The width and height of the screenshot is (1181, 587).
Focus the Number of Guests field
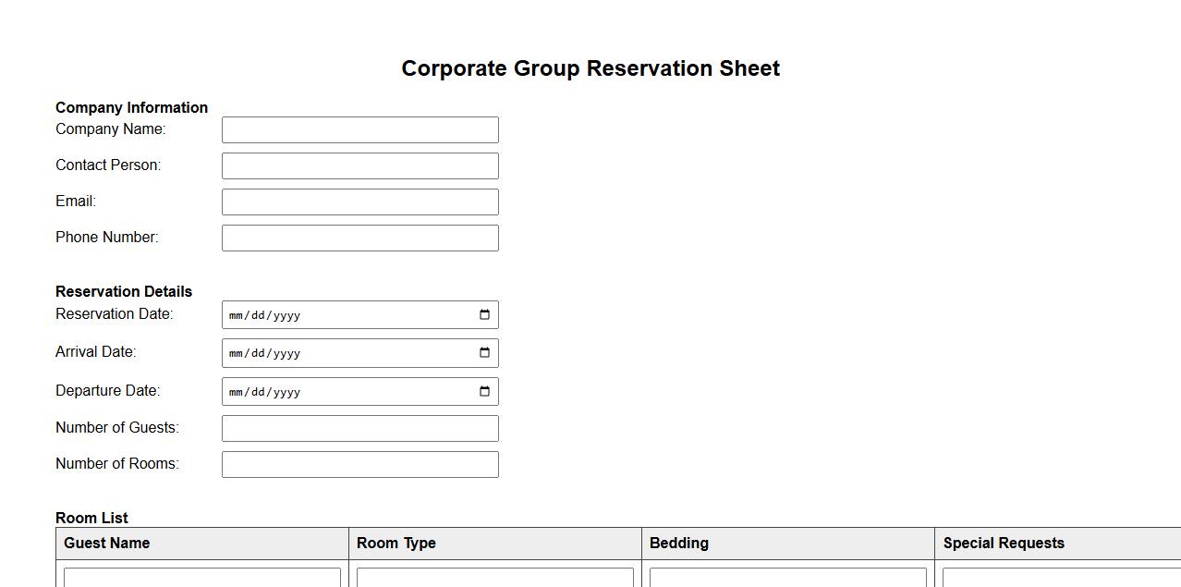tap(359, 429)
